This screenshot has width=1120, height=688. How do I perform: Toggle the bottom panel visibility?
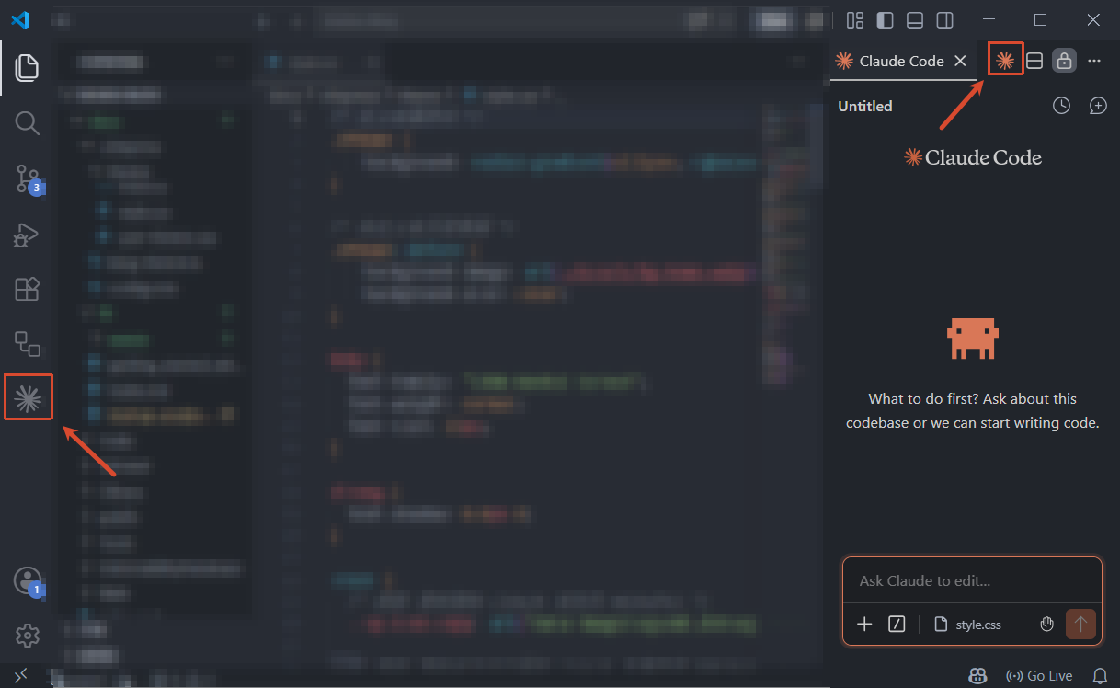click(914, 20)
